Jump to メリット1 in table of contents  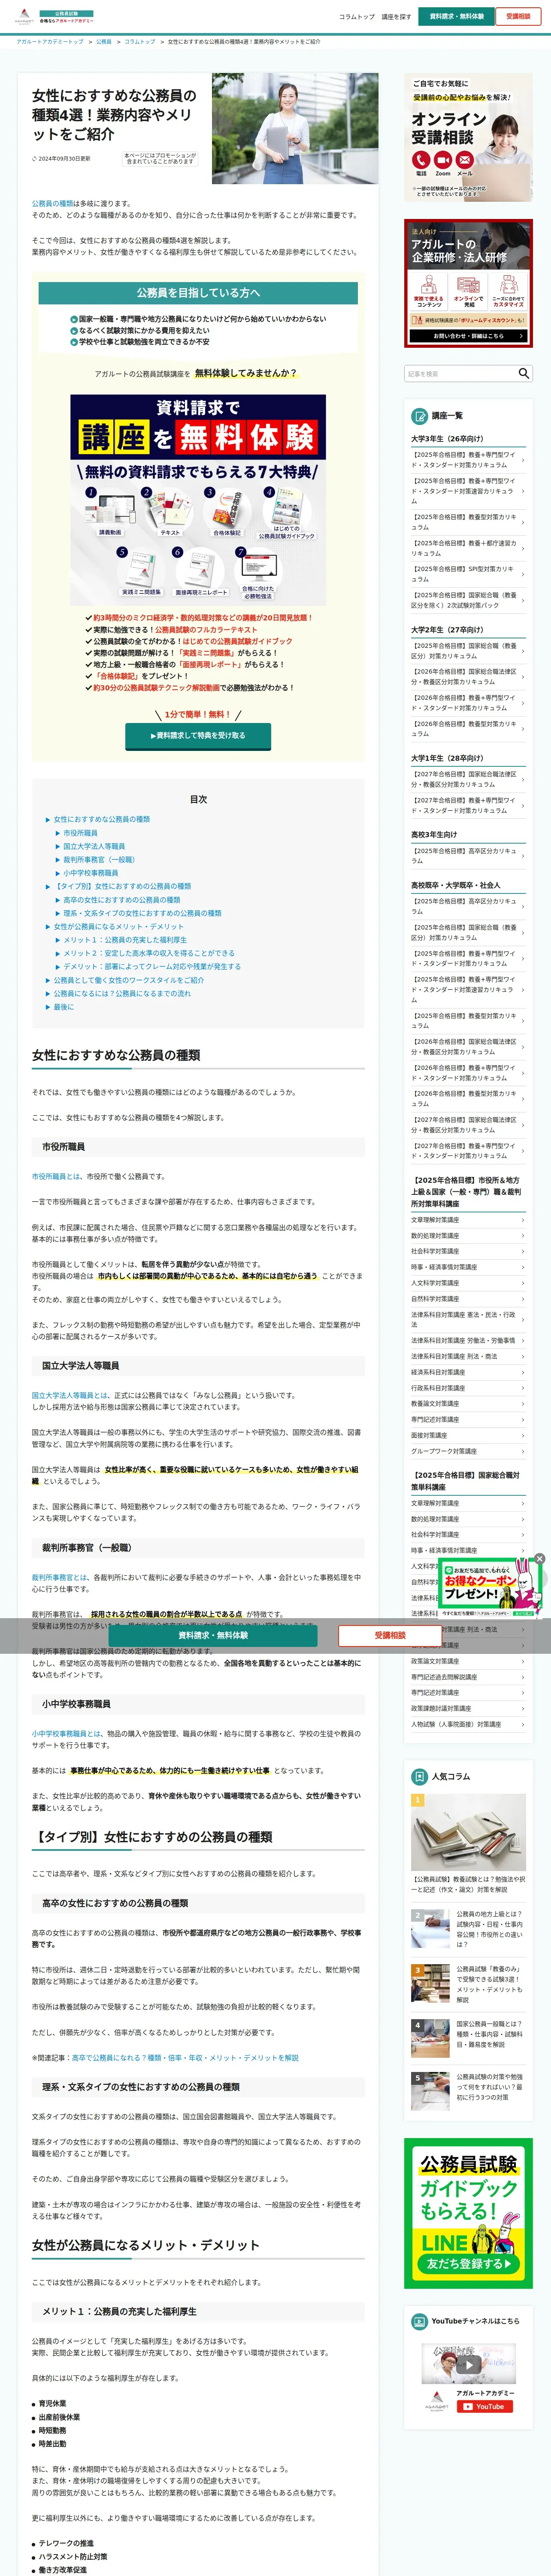click(x=124, y=940)
